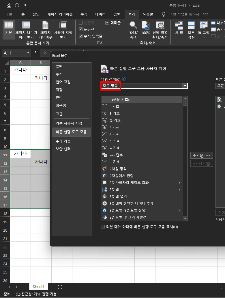Switch to the 검토 ribbon tab
This screenshot has width=225, height=298.
point(117,14)
